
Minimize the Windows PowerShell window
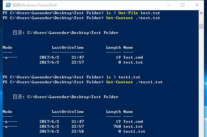[x=168, y=5]
